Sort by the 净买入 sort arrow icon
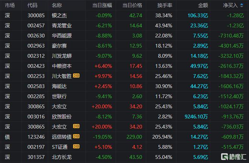 click(241, 5)
